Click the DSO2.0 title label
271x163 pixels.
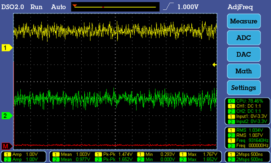tap(13, 7)
